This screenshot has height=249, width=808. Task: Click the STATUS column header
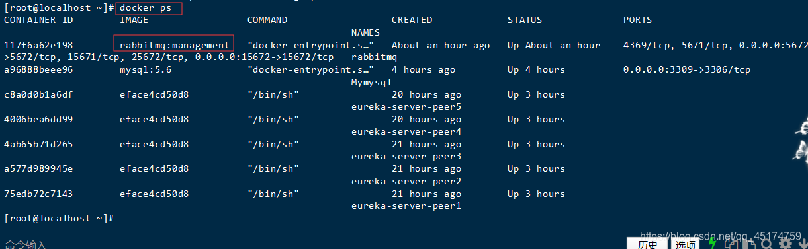tap(525, 20)
